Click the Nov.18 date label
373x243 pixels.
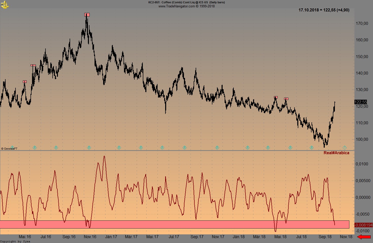pyautogui.click(x=346, y=237)
